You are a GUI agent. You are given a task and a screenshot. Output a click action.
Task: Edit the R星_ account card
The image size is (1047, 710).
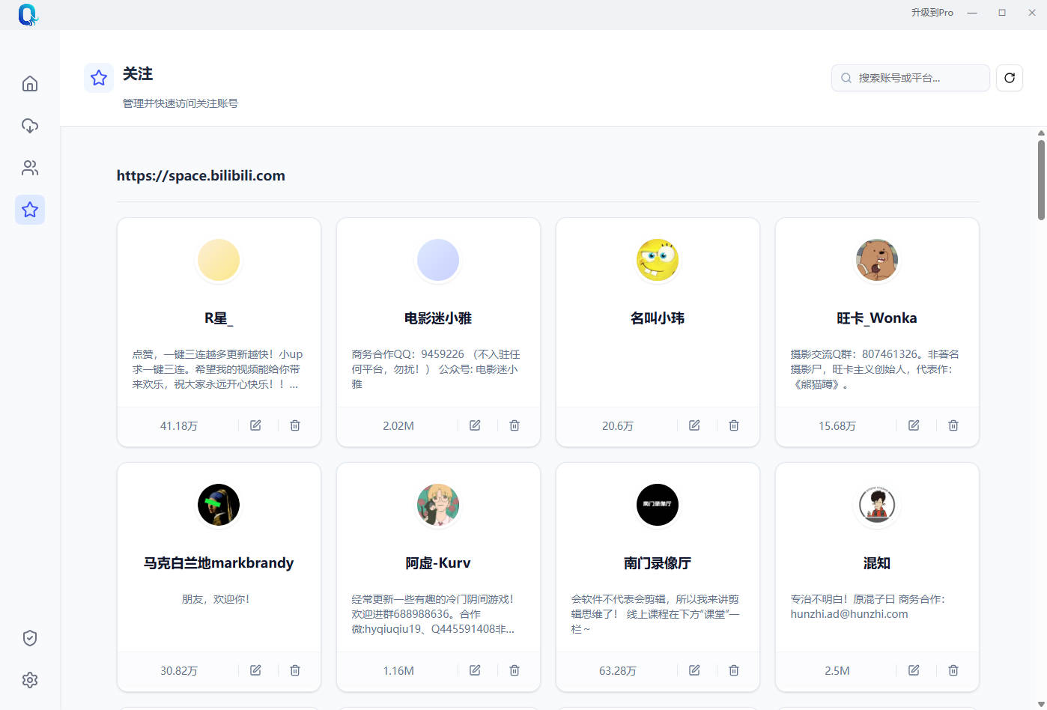pyautogui.click(x=255, y=425)
